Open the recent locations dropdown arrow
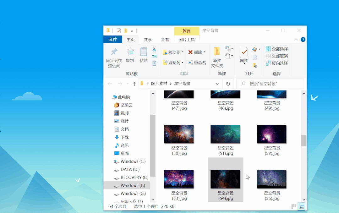Screen dimensions: 339x213 (x=128, y=84)
